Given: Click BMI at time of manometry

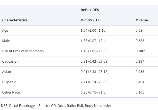Looking at the screenshot, I should (23, 51).
